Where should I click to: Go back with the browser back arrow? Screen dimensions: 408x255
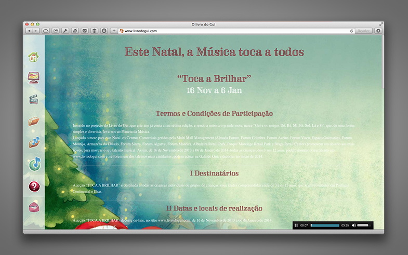point(29,31)
